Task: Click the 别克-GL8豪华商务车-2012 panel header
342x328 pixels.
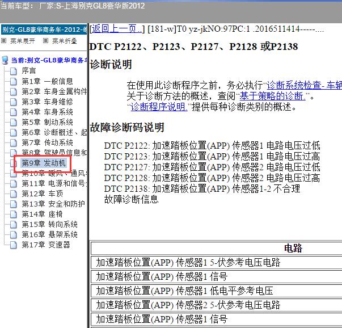Action: click(x=44, y=30)
